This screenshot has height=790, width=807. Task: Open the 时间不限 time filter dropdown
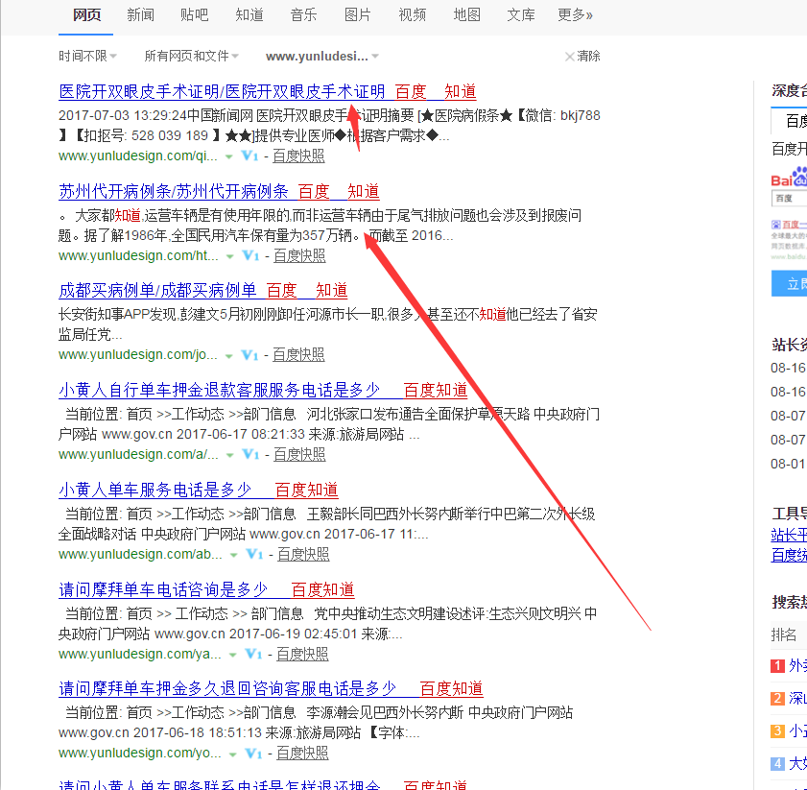point(88,57)
